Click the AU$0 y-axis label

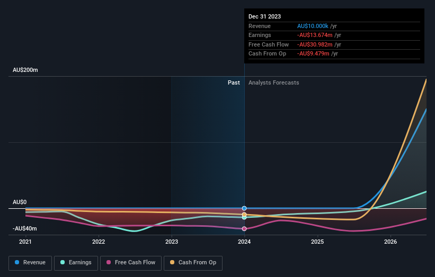click(20, 202)
